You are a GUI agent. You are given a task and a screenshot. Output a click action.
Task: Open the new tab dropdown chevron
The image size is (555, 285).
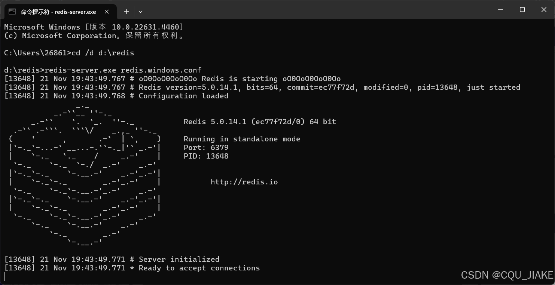point(140,12)
